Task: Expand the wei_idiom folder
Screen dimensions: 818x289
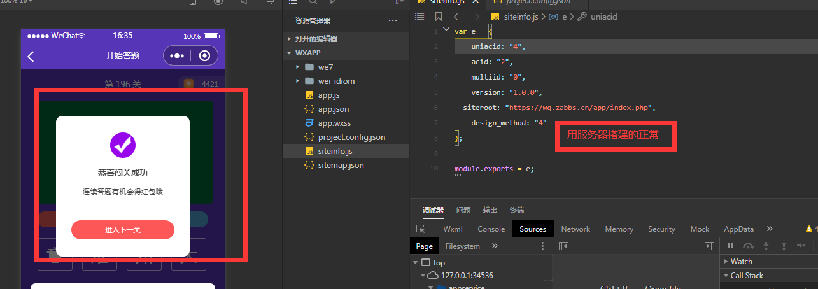Action: coord(297,81)
